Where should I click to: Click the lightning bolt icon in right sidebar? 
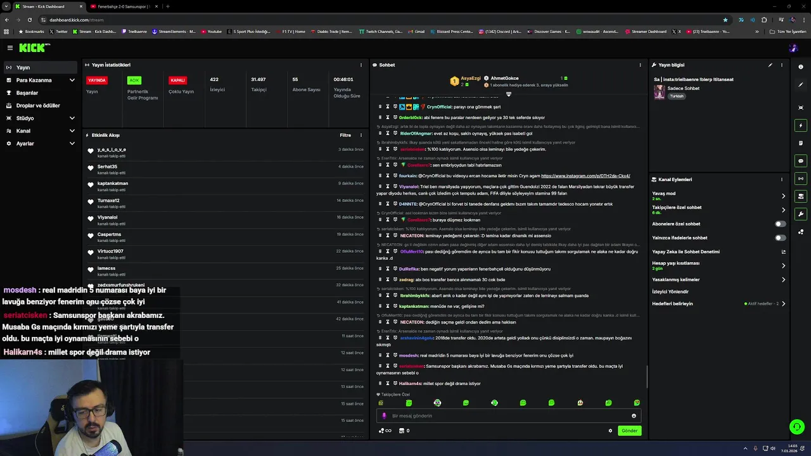click(801, 125)
